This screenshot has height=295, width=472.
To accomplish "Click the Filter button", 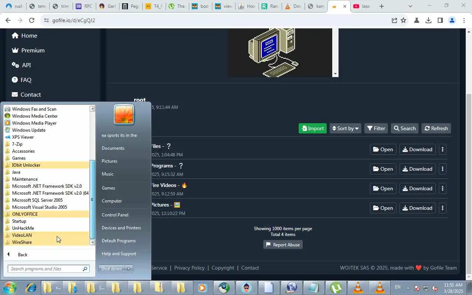I will [376, 128].
